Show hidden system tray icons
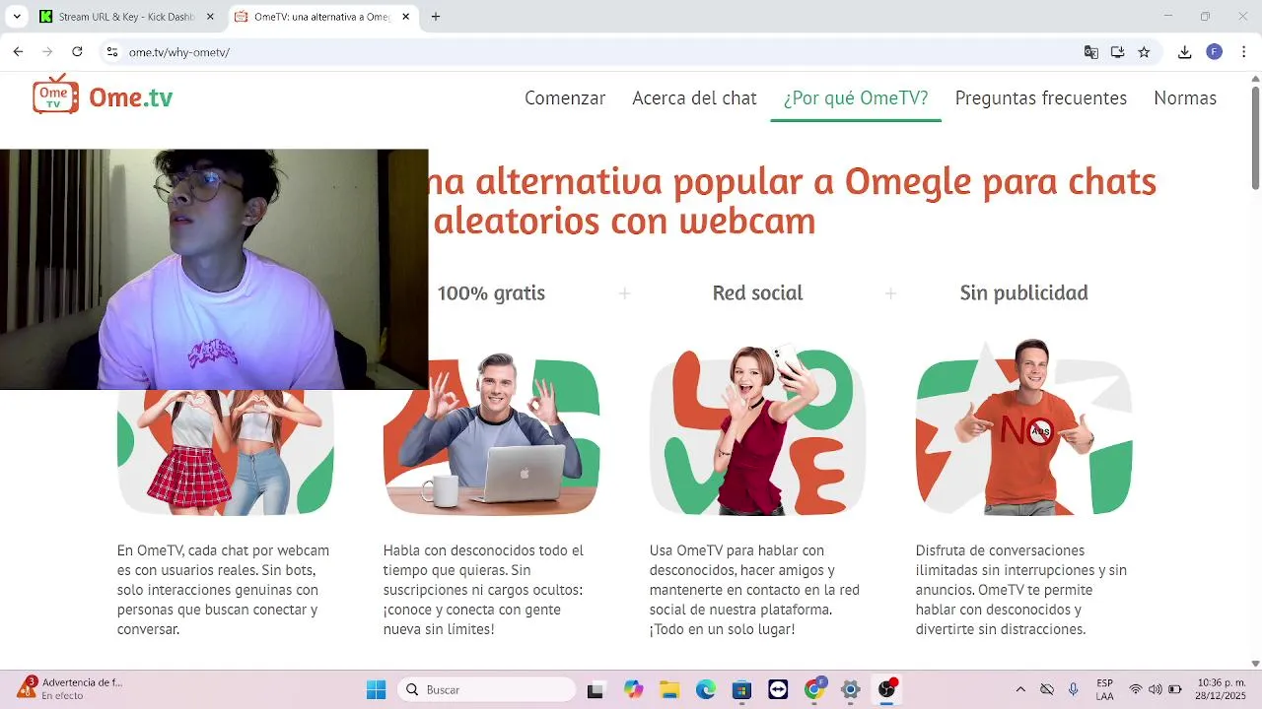 pos(1020,689)
